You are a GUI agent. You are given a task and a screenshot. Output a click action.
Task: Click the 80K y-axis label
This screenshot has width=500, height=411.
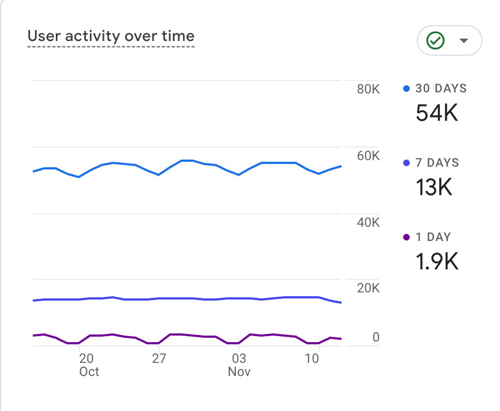click(x=368, y=89)
